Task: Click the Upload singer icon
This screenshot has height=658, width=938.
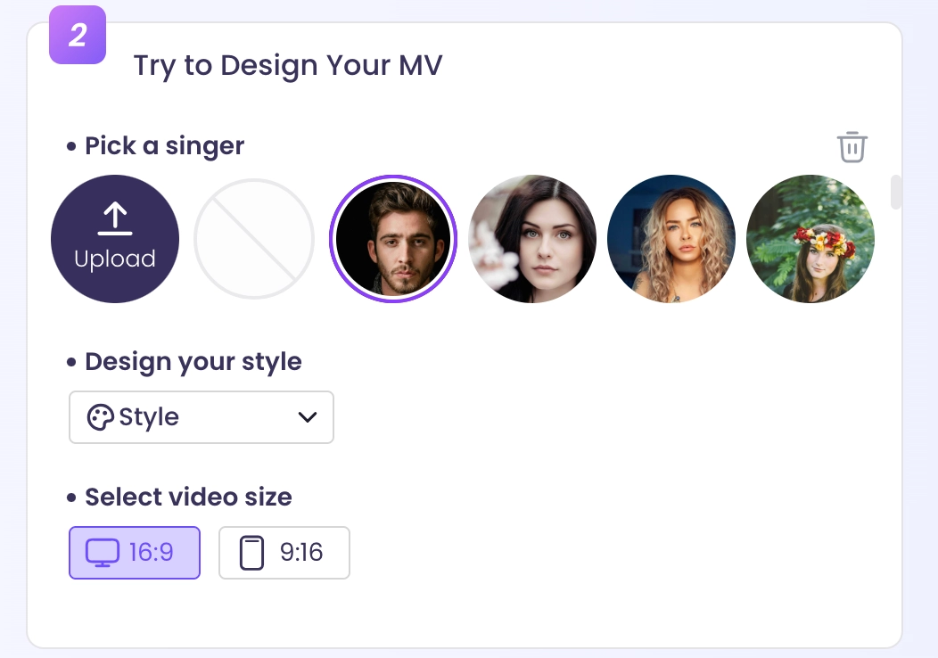Action: click(115, 239)
